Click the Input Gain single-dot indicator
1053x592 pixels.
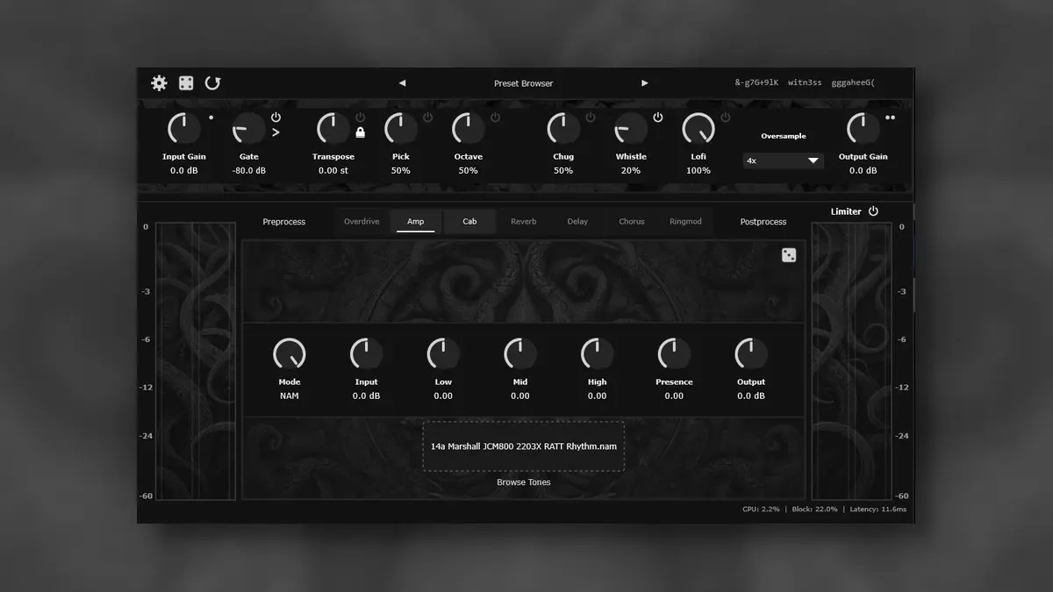211,117
